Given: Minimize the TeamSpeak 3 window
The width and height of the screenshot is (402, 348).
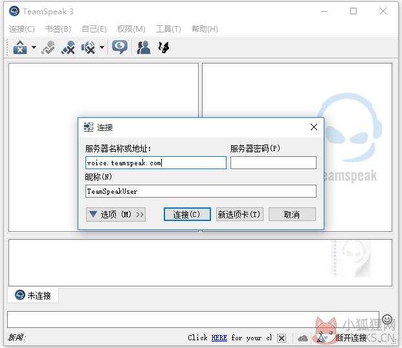Looking at the screenshot, I should tap(324, 11).
